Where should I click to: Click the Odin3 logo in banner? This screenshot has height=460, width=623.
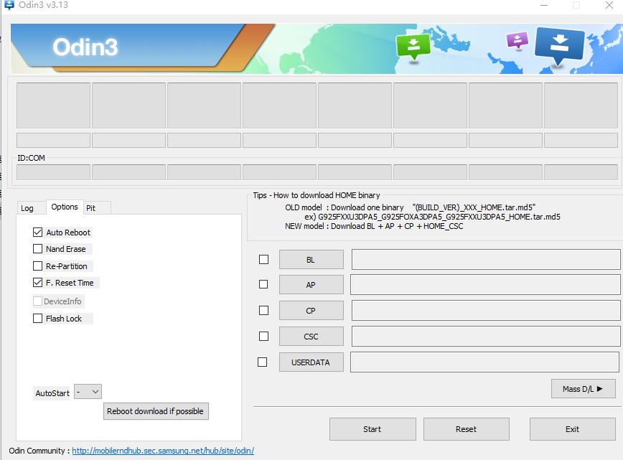click(x=85, y=47)
